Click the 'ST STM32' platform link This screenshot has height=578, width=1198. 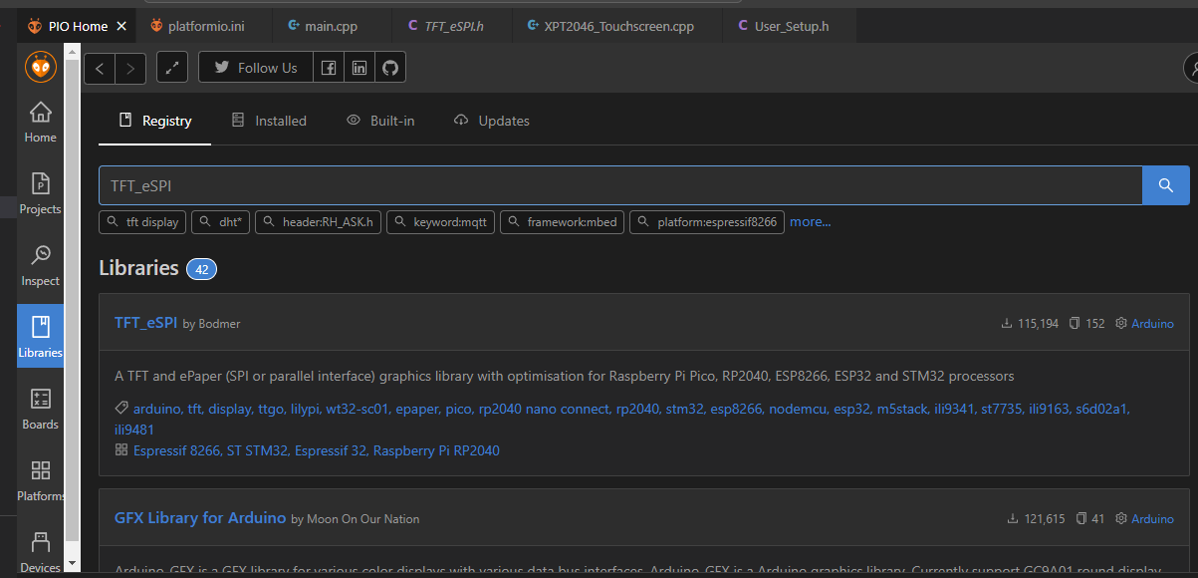[x=257, y=450]
